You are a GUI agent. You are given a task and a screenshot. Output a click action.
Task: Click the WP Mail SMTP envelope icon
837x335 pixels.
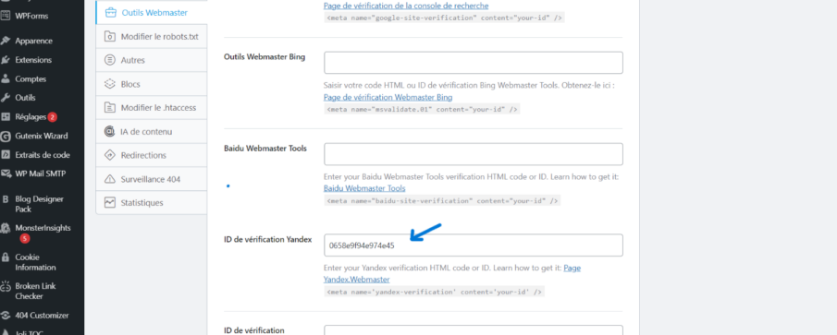[x=6, y=173]
